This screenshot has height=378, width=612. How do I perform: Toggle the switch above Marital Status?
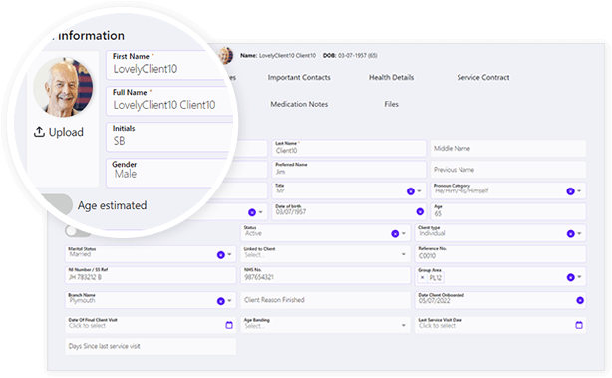tap(78, 231)
